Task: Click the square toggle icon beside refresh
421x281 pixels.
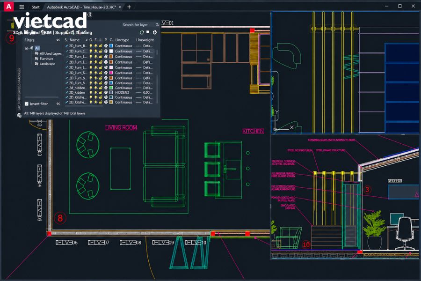Action: point(148,32)
